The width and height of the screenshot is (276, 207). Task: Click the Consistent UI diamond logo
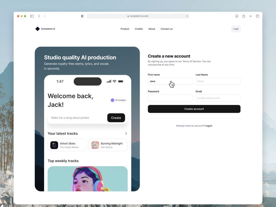(38, 29)
